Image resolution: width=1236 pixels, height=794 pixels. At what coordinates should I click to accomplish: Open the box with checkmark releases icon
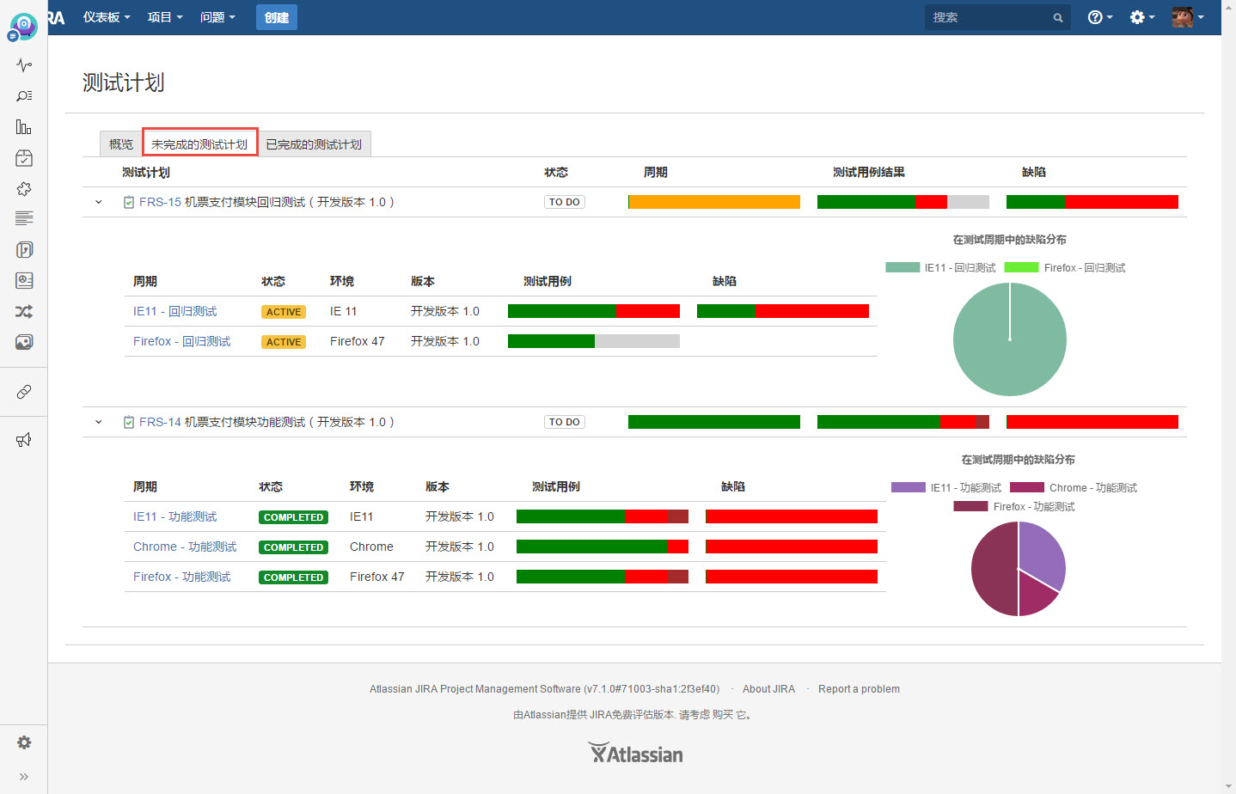24,158
